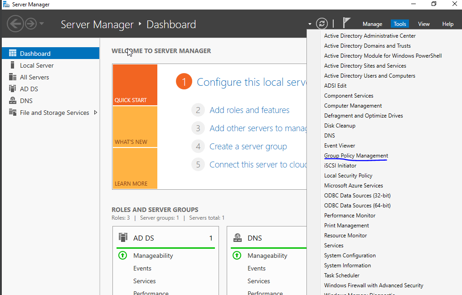
Task: Open DNS from the Tools menu
Action: [x=330, y=136]
